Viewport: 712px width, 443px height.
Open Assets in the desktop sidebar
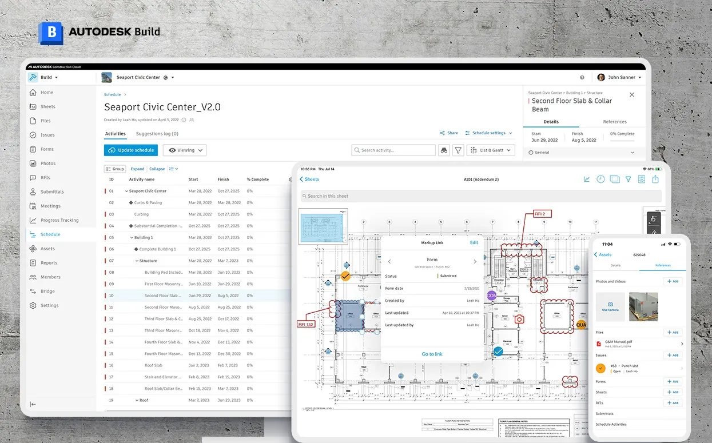tap(47, 249)
